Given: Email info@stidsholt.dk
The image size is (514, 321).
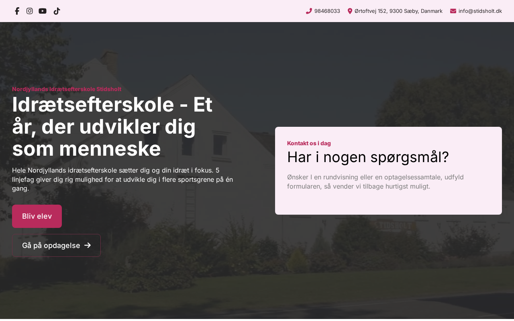Looking at the screenshot, I should click(x=480, y=11).
